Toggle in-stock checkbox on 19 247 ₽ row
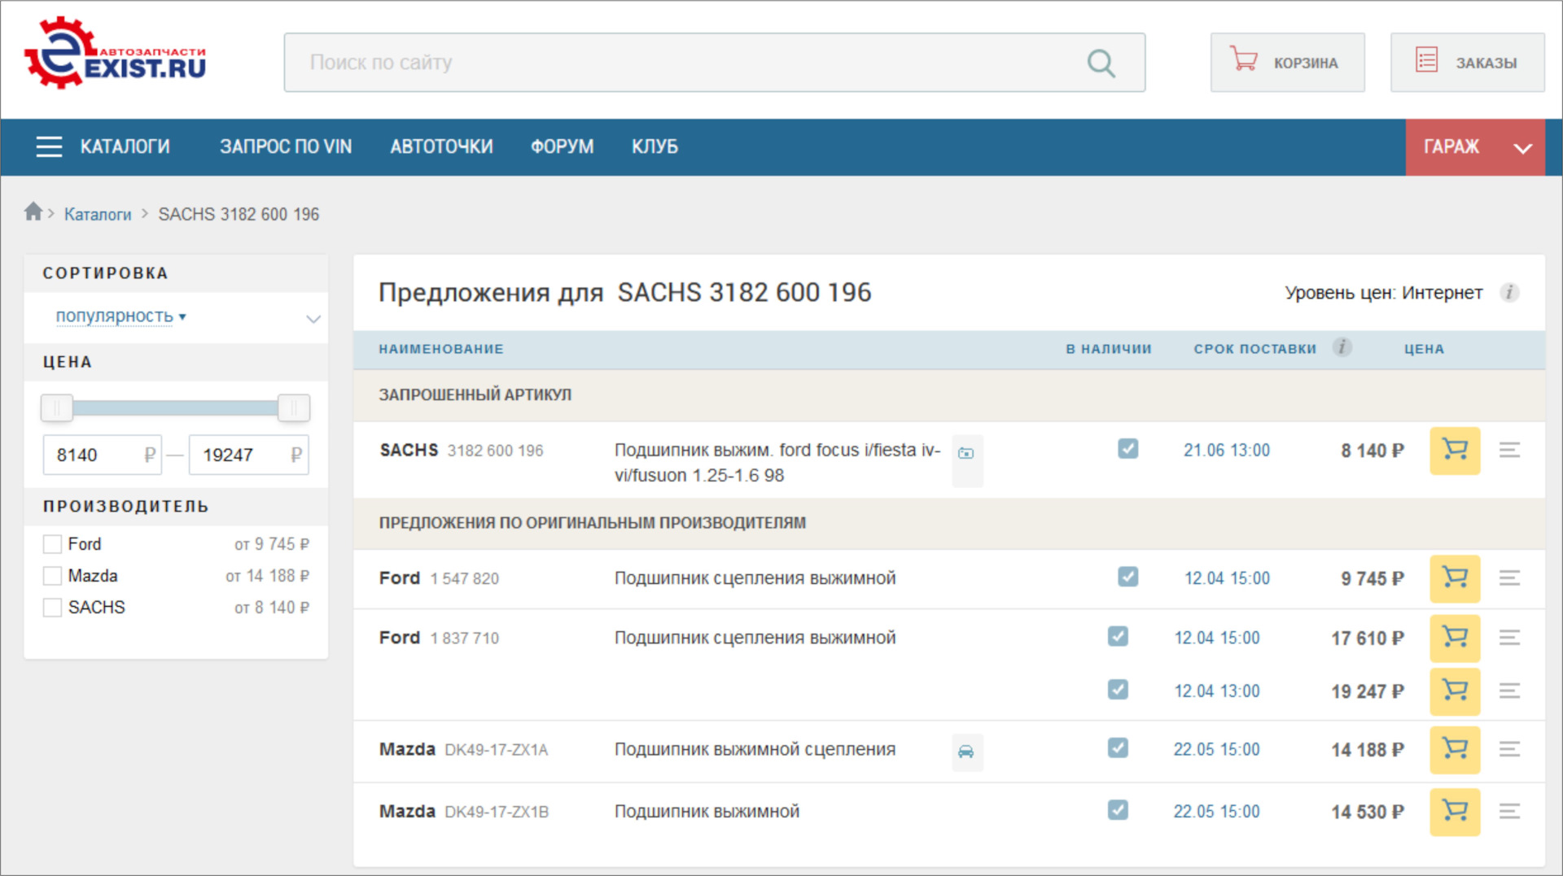 coord(1118,691)
